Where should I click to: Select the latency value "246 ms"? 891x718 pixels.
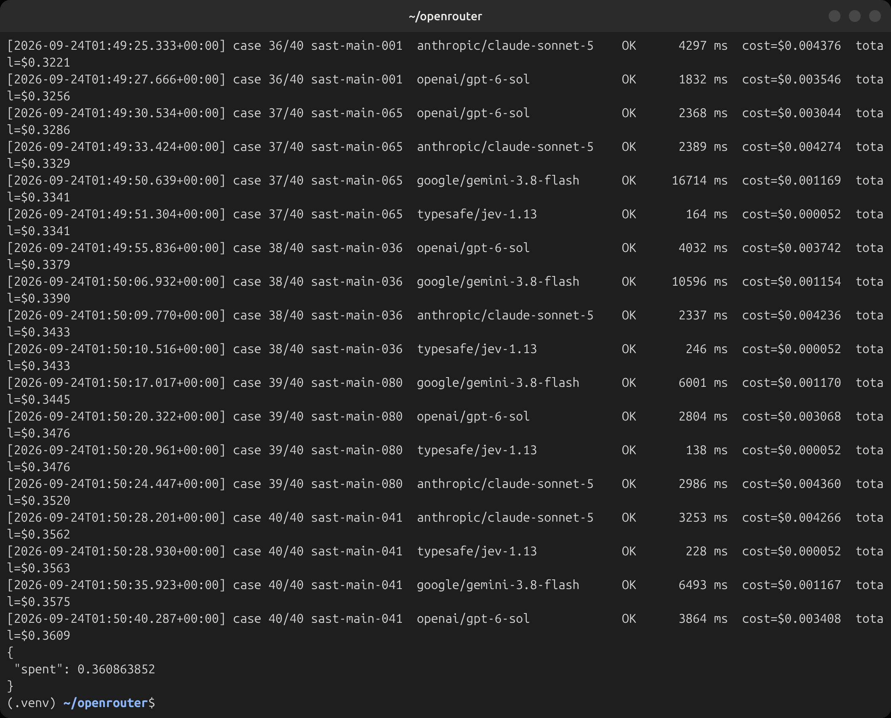(x=707, y=349)
